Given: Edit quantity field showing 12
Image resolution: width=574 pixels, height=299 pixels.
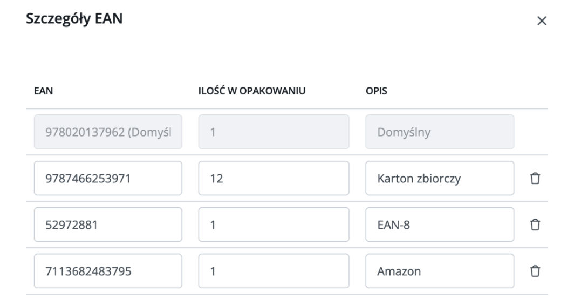Looking at the screenshot, I should 274,178.
